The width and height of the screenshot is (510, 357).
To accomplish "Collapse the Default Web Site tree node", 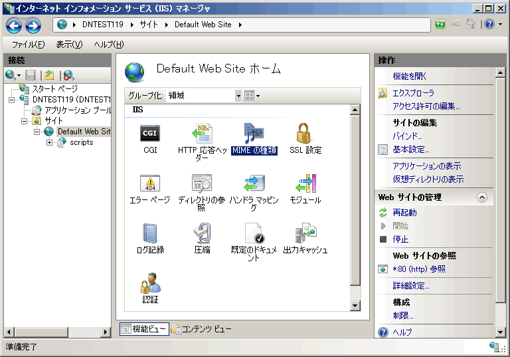I will pos(37,132).
